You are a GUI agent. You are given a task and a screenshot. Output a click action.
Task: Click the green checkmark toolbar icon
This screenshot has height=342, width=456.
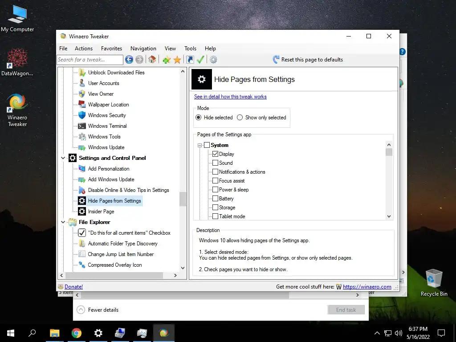tap(200, 60)
